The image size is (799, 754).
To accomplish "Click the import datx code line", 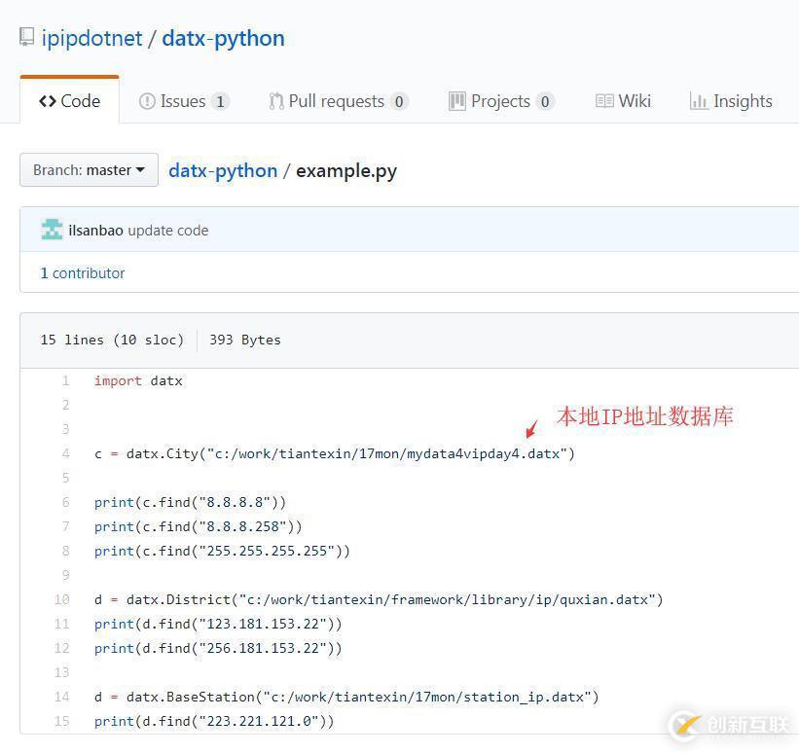I will (138, 381).
